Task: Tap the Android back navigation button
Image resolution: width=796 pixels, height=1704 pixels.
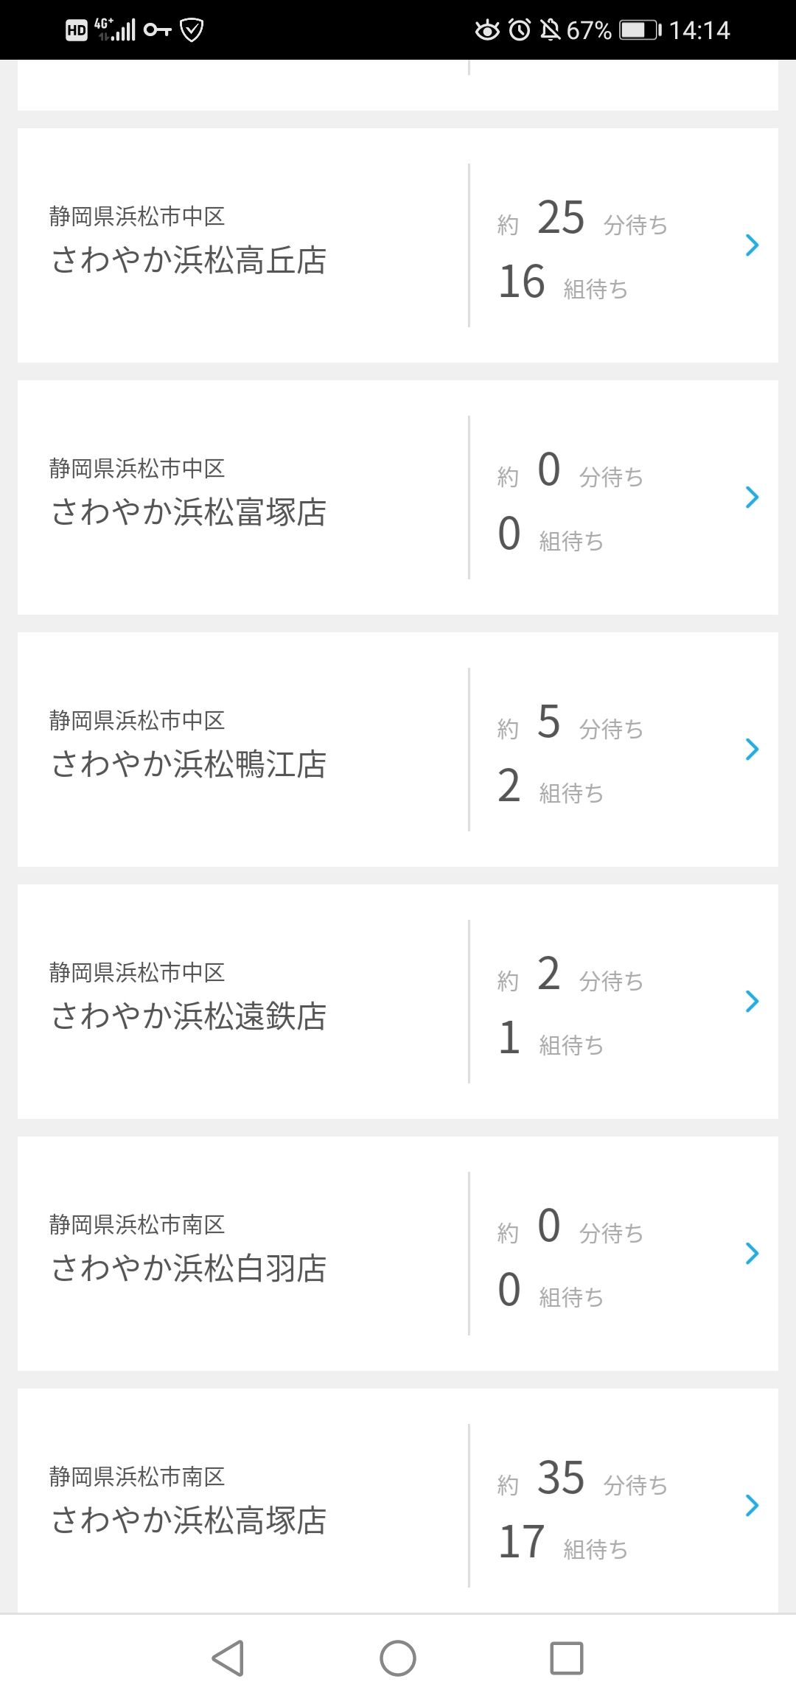Action: (x=228, y=1658)
